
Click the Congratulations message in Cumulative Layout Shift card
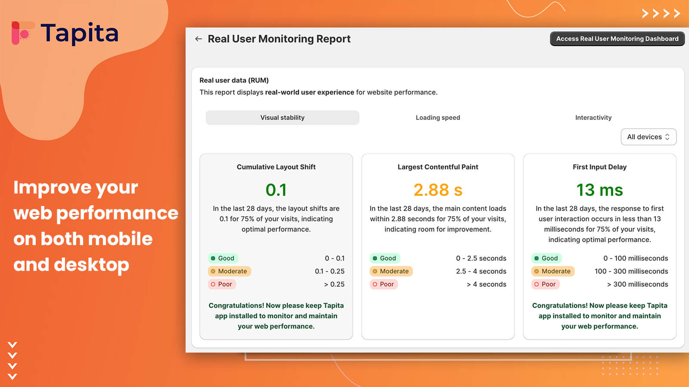pos(276,316)
